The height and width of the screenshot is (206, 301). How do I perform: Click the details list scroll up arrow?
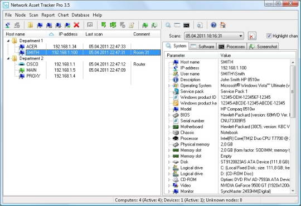(x=293, y=62)
